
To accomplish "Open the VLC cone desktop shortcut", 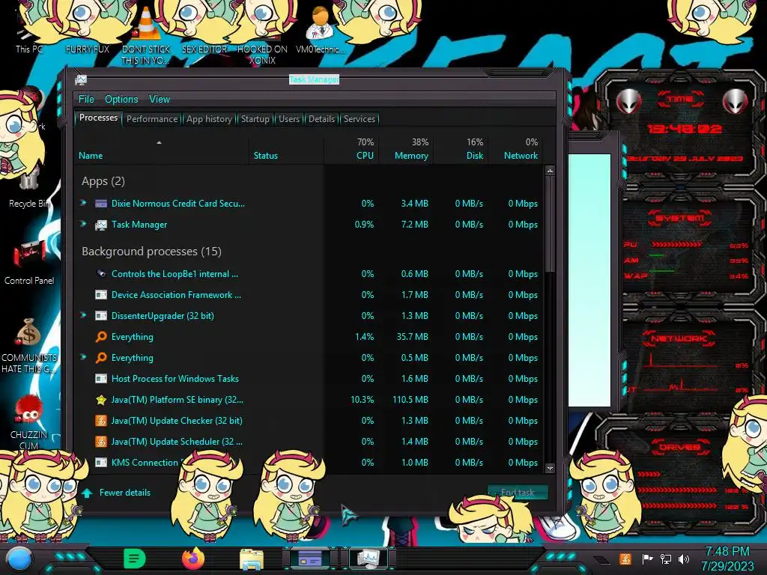I will (x=145, y=25).
